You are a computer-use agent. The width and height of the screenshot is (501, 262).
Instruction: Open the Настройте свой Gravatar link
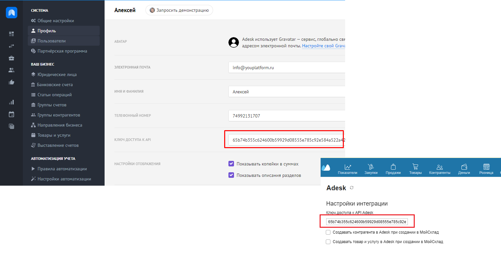pyautogui.click(x=324, y=46)
